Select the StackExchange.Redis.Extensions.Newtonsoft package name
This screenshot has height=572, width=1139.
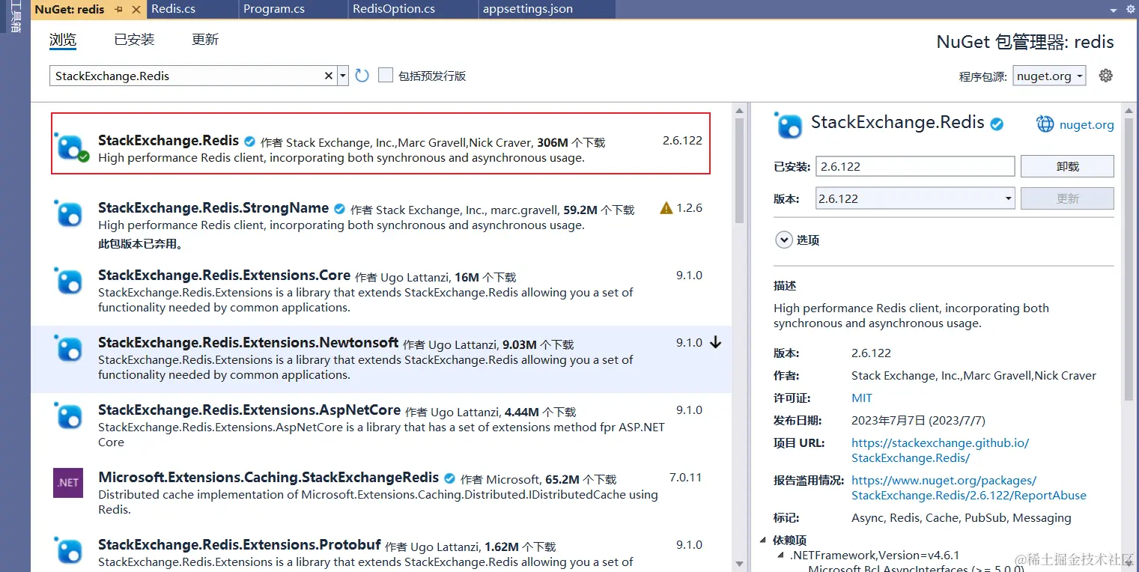[249, 343]
